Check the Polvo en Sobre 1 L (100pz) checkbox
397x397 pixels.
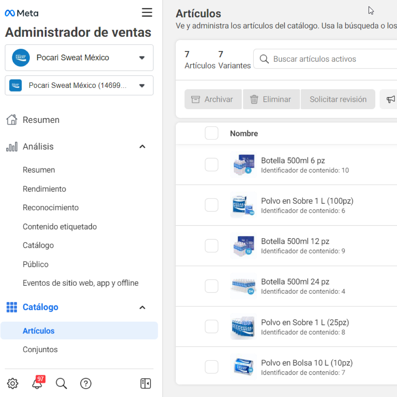[x=212, y=205]
